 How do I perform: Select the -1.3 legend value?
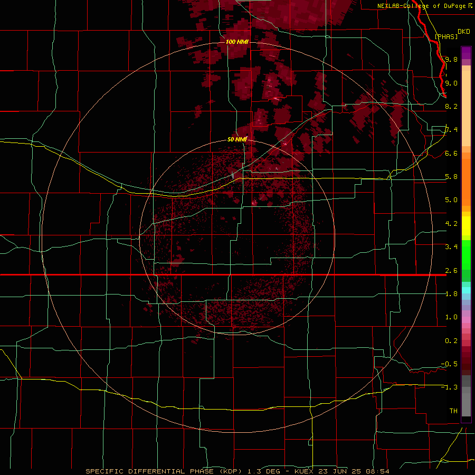(449, 387)
